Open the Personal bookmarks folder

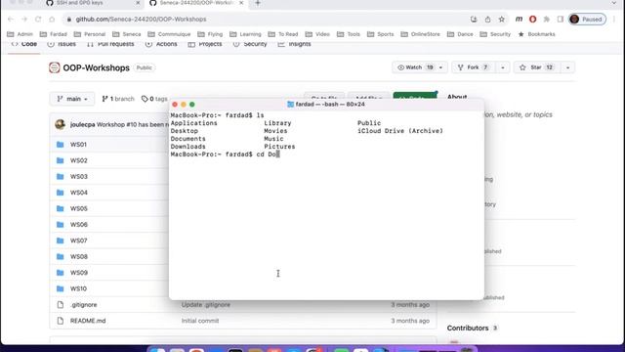(x=90, y=34)
